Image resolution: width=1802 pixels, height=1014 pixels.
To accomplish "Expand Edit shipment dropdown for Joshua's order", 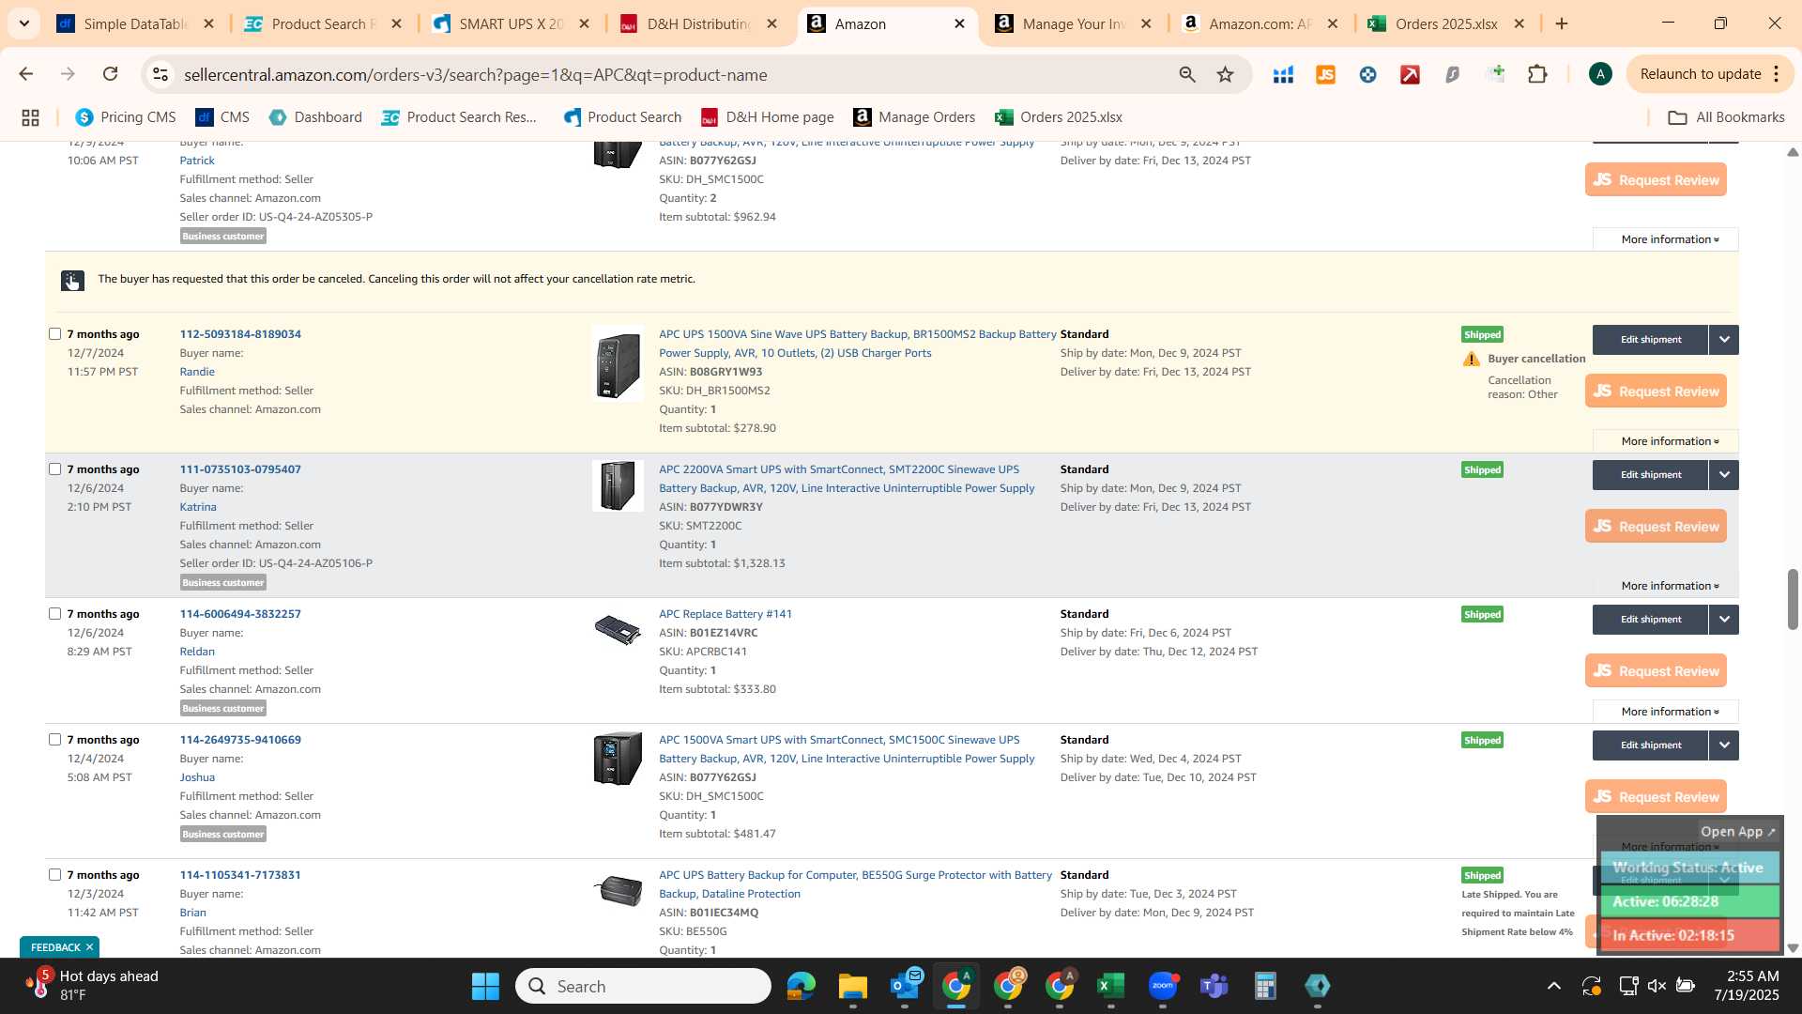I will pos(1724,745).
